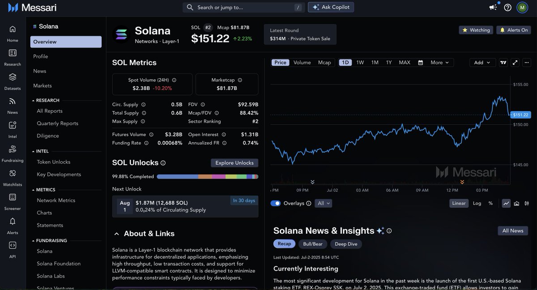Open the Intel section icon
The width and height of the screenshot is (537, 290).
tap(13, 125)
